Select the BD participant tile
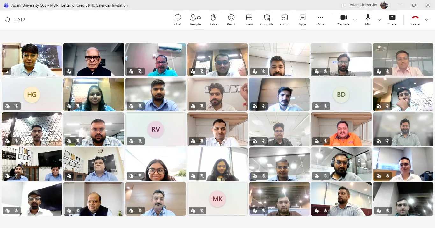 [x=341, y=95]
